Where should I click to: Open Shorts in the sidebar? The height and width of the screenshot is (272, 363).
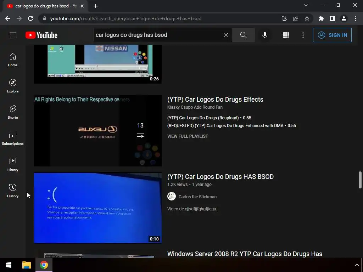pos(13,112)
